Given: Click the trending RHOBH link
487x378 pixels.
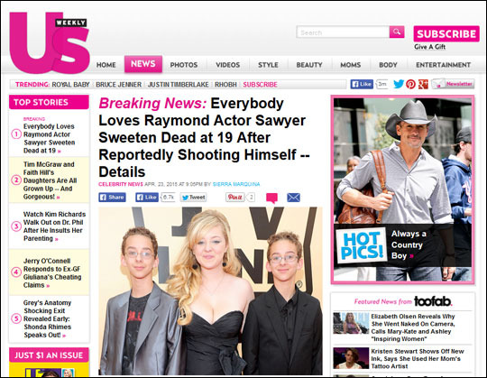Looking at the screenshot, I should (225, 85).
